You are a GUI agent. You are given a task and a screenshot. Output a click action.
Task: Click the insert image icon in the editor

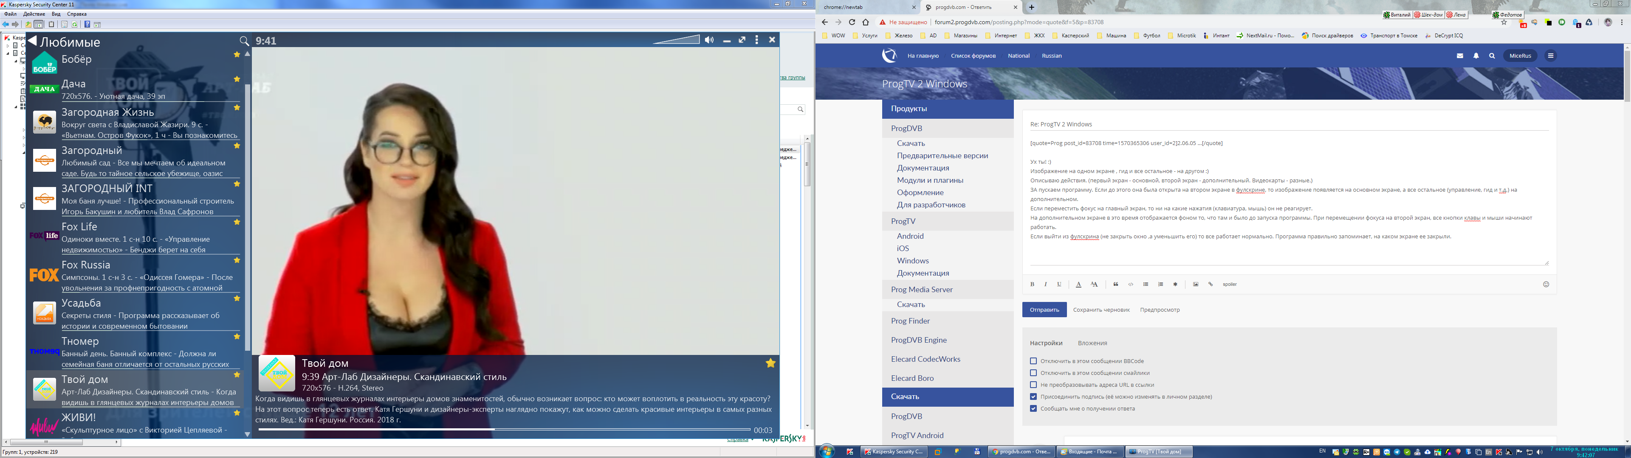pos(1195,285)
